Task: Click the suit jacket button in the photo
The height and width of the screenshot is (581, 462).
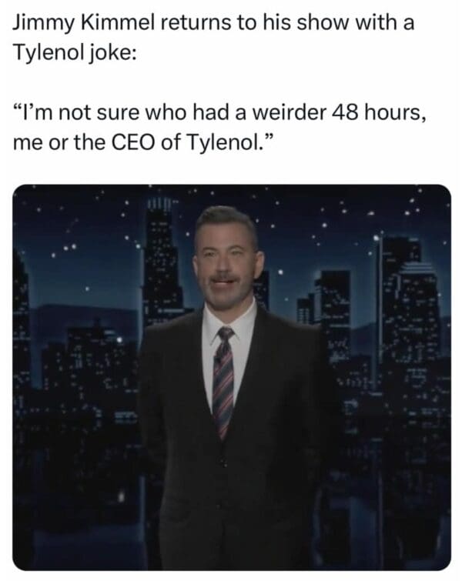Action: [x=223, y=462]
